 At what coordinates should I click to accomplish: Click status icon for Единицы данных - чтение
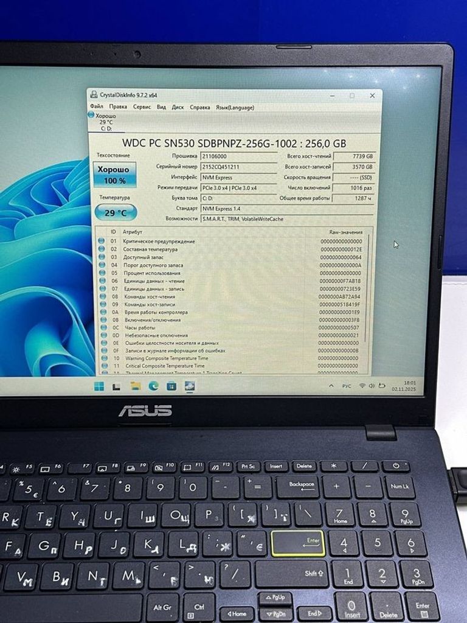coord(102,280)
